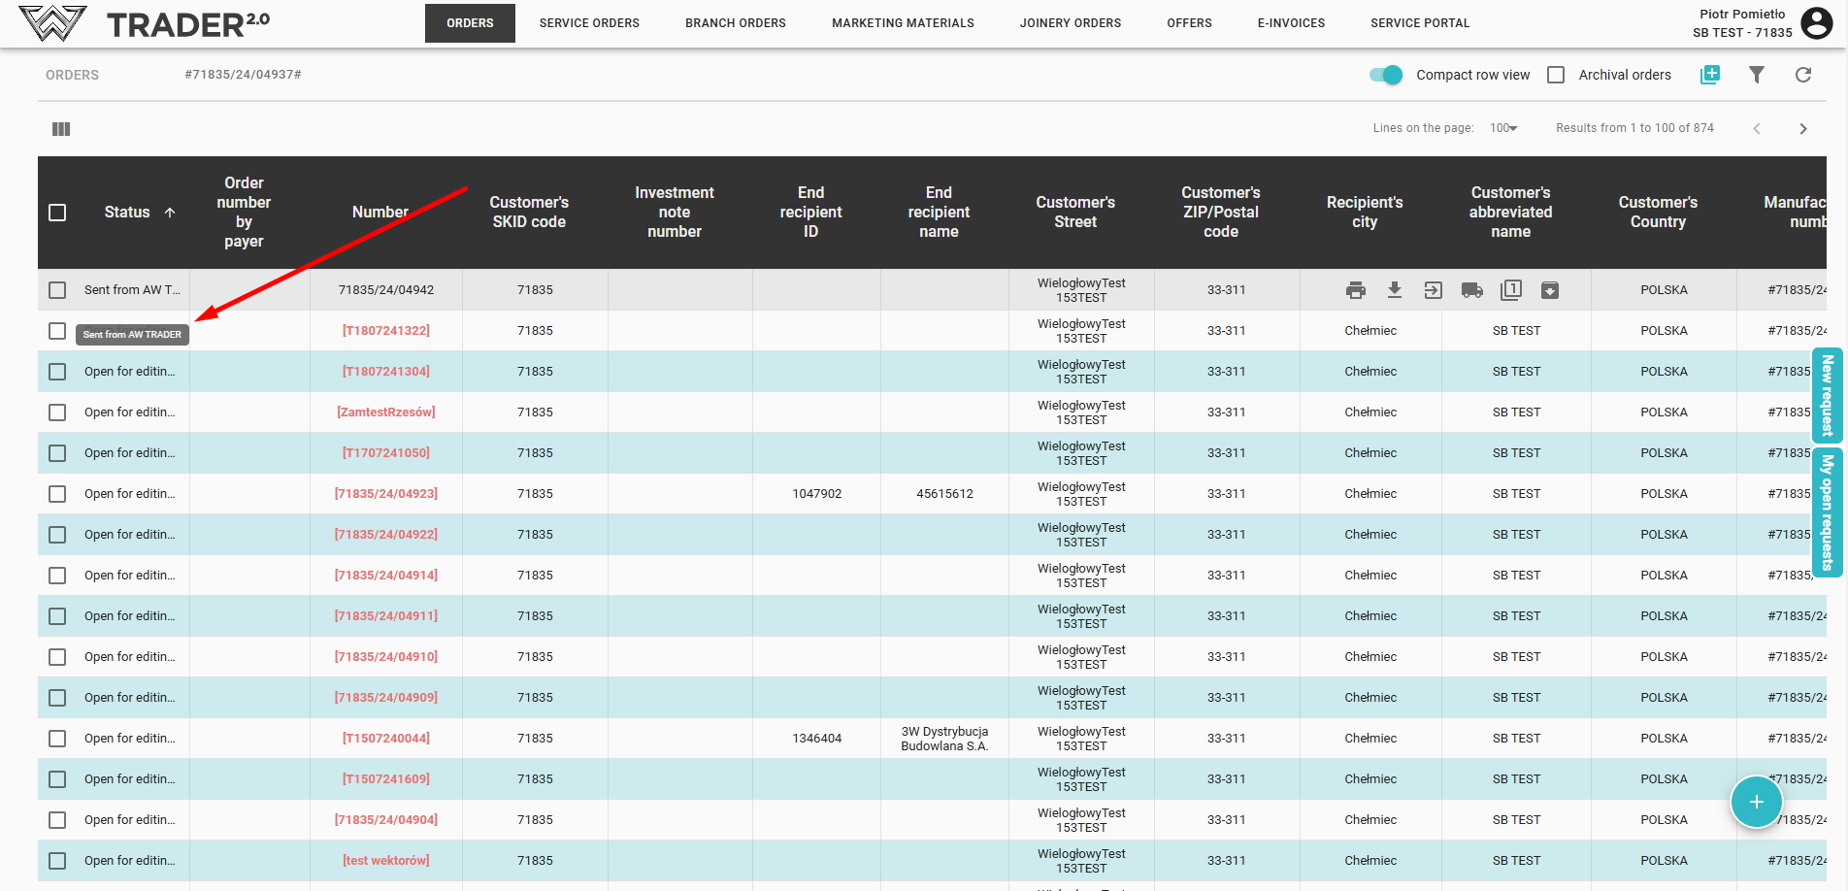Refresh the orders list
The image size is (1848, 891).
coord(1803,75)
